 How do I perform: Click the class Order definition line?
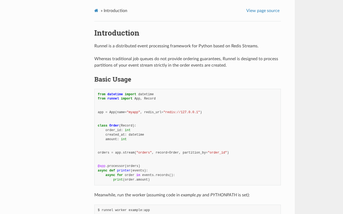click(x=117, y=126)
